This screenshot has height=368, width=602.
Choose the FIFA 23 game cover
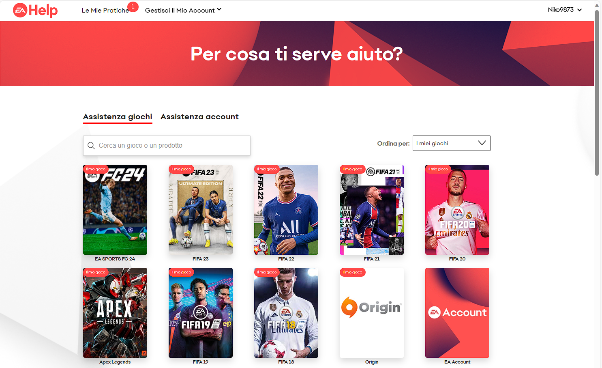click(x=201, y=210)
